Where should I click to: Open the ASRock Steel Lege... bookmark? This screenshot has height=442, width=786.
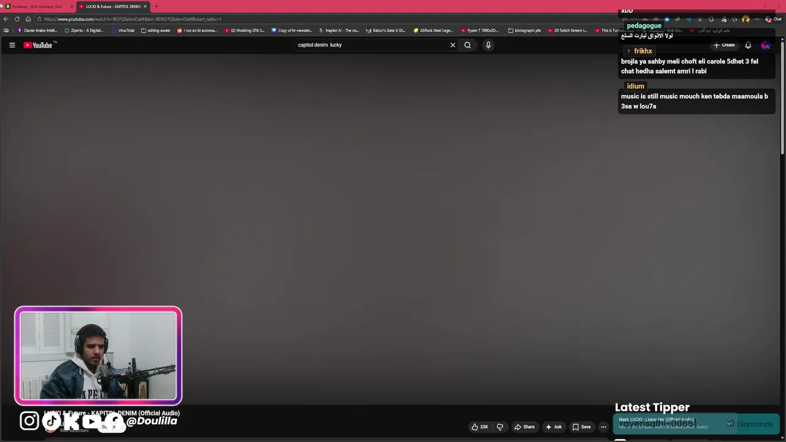pos(433,30)
